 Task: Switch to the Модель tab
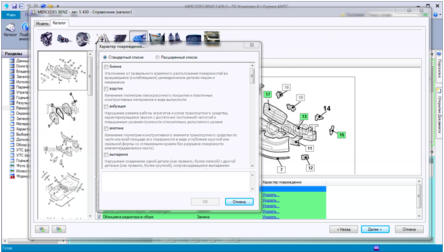42,23
